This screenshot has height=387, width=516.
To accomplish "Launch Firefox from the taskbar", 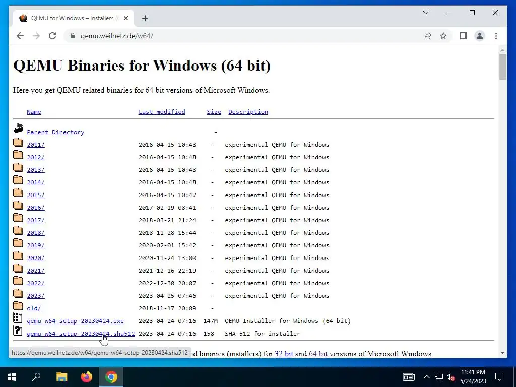I will pyautogui.click(x=87, y=377).
